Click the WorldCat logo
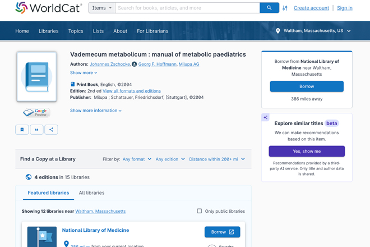 tap(49, 8)
